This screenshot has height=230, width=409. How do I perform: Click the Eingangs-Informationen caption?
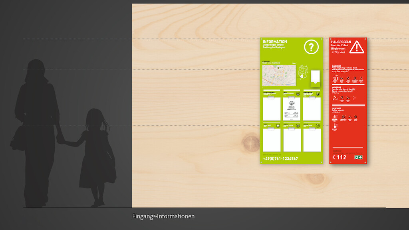(x=163, y=216)
